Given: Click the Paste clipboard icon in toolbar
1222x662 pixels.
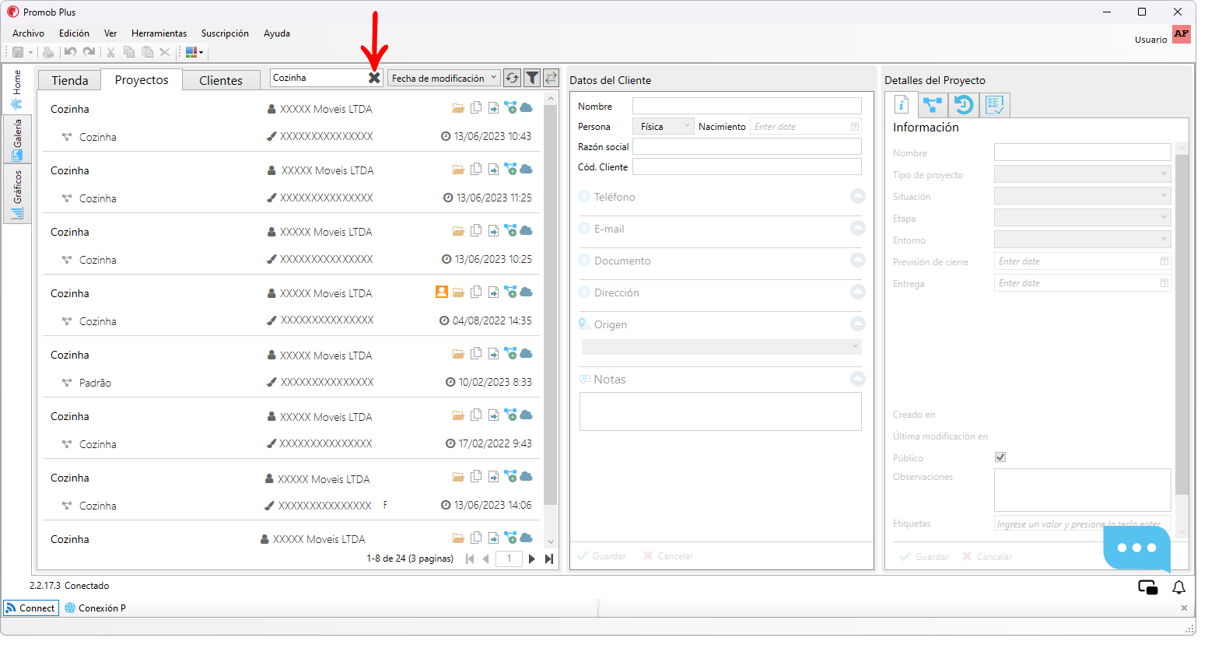Looking at the screenshot, I should coord(147,52).
